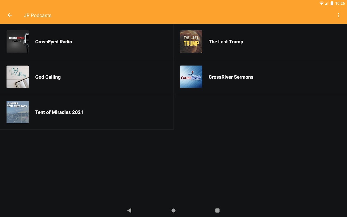Choose the God Calling podcast title
Viewport: 347px width, 217px height.
tap(48, 77)
